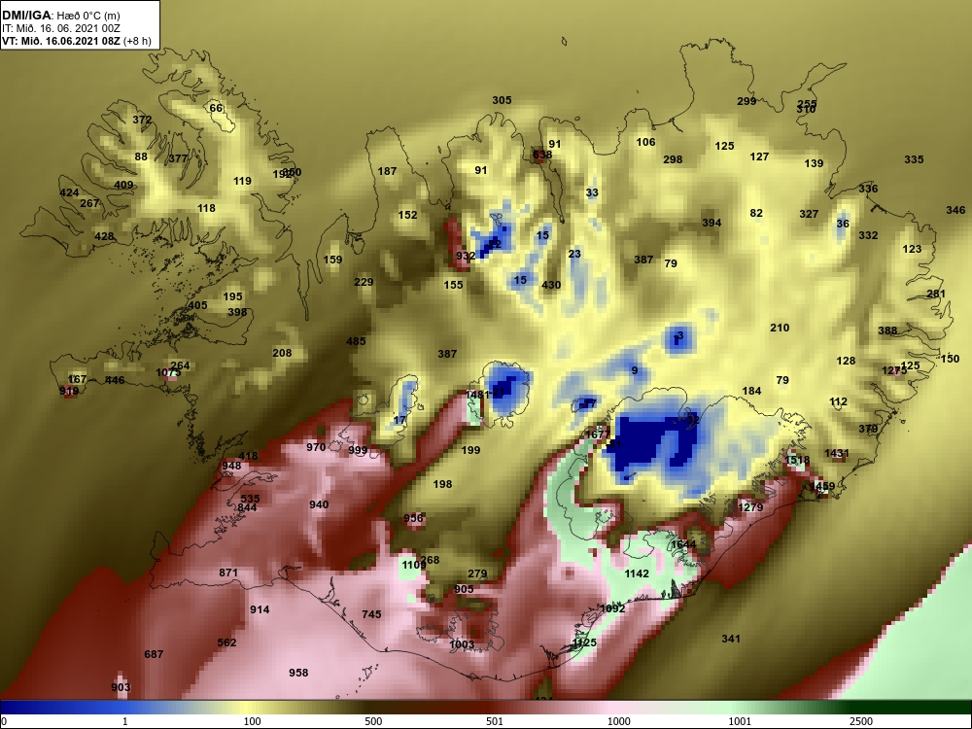This screenshot has height=729, width=972.
Task: Click legend label '1001' on the color scale
Action: click(740, 721)
